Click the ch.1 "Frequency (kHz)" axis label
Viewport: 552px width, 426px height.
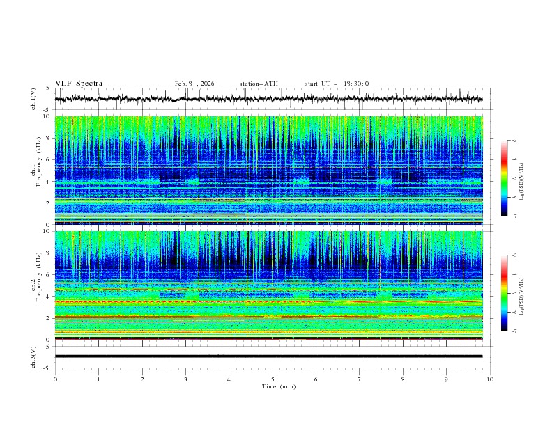(39, 160)
